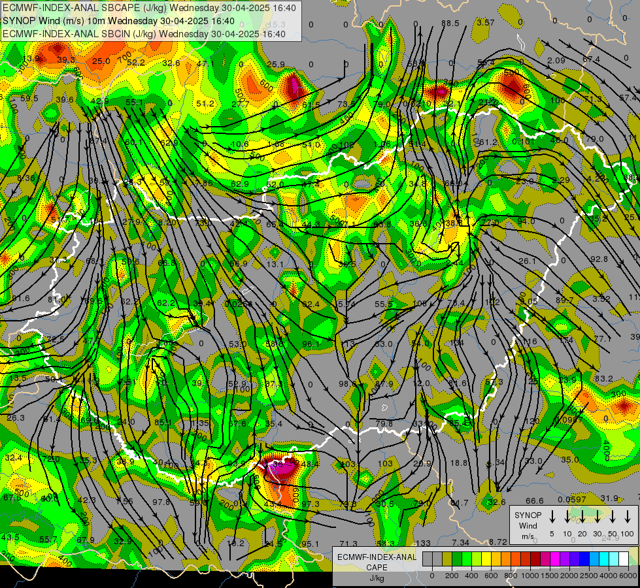Image resolution: width=640 pixels, height=588 pixels.
Task: Click the map value '51.2'
Action: [205, 104]
